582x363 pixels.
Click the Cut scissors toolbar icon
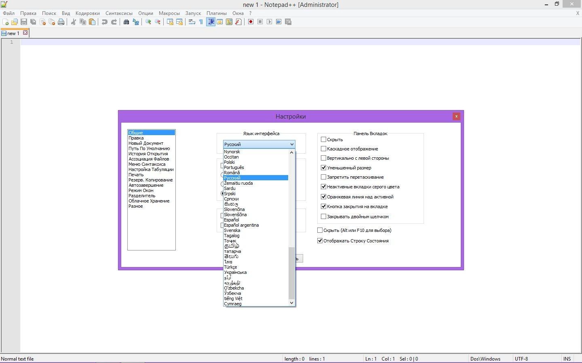pos(74,22)
